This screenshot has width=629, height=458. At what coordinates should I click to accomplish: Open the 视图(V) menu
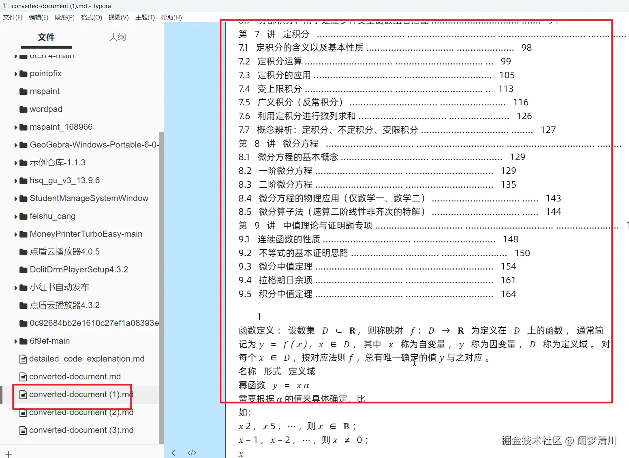click(x=118, y=17)
